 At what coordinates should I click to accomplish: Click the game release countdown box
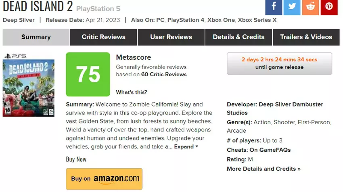pyautogui.click(x=279, y=63)
